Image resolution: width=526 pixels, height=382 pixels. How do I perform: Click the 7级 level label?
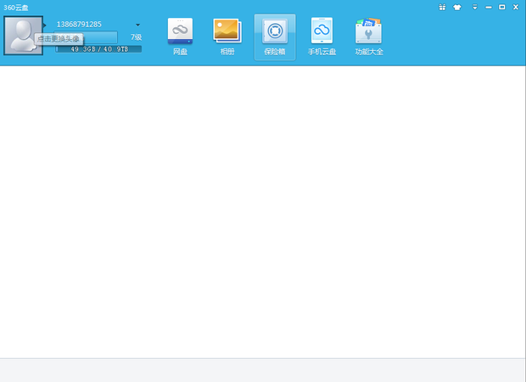coord(136,37)
